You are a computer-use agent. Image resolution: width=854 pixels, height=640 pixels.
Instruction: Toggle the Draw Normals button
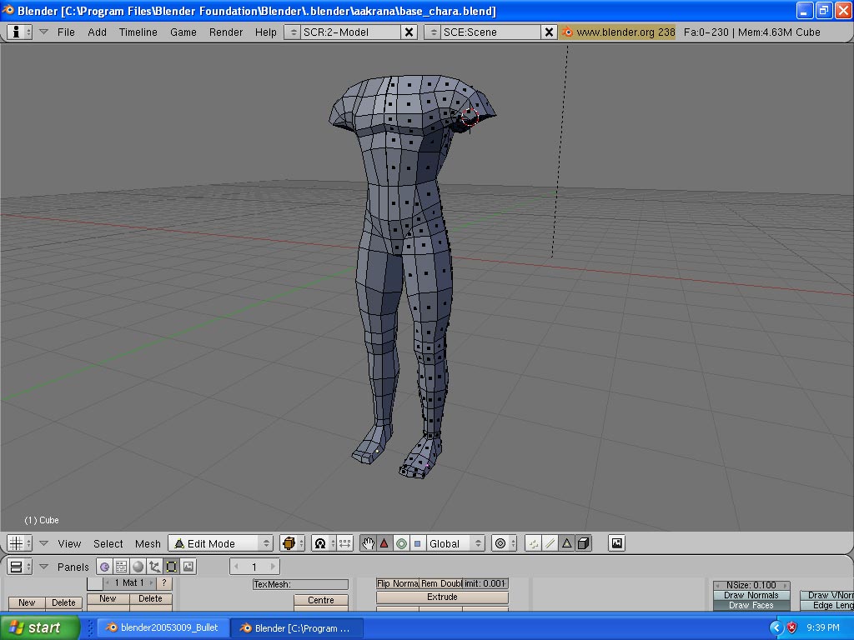tap(751, 595)
